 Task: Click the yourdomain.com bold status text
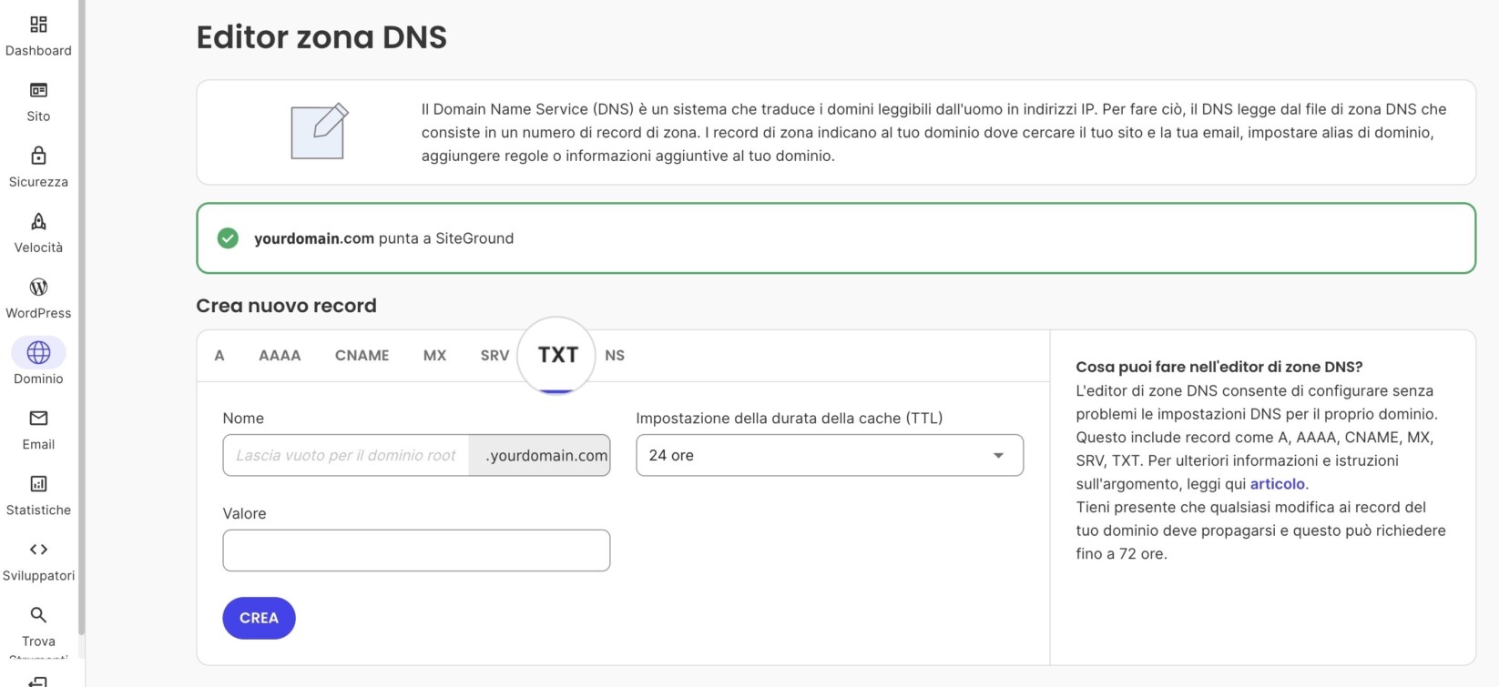(314, 238)
